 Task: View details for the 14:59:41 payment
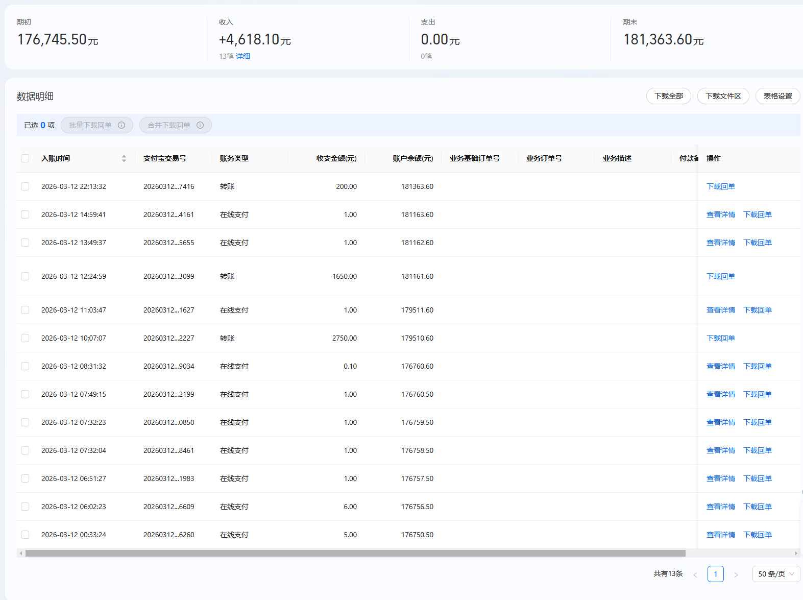[720, 214]
